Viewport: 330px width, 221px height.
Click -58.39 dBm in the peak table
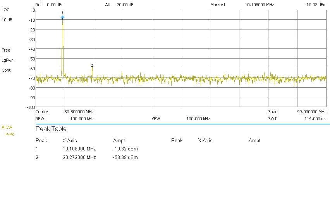pyautogui.click(x=125, y=157)
